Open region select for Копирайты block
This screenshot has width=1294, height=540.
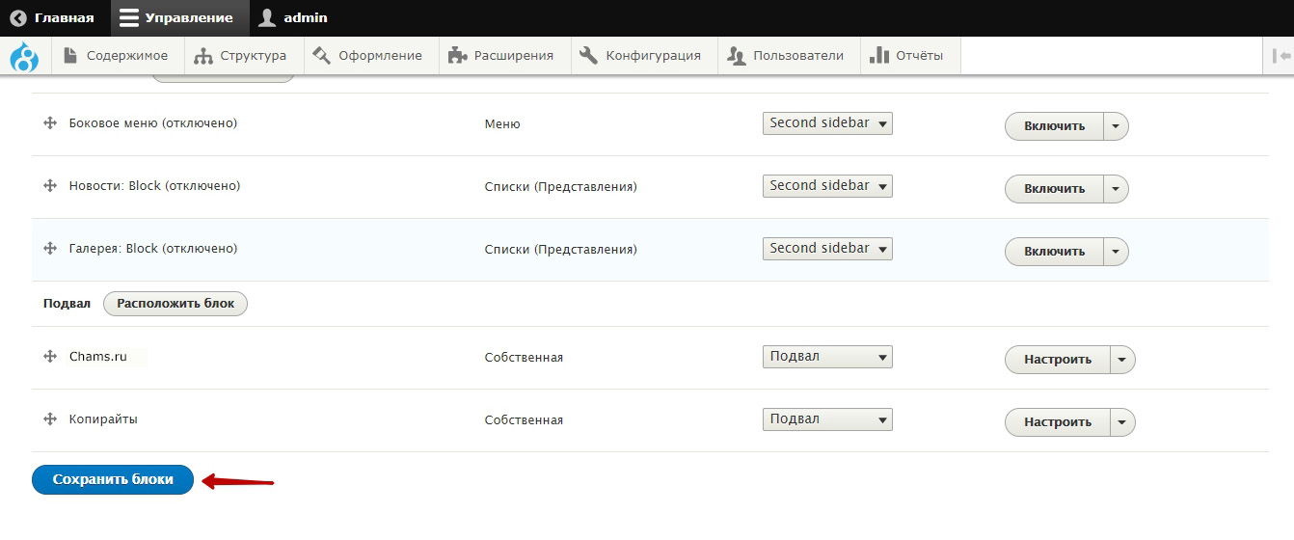[827, 419]
